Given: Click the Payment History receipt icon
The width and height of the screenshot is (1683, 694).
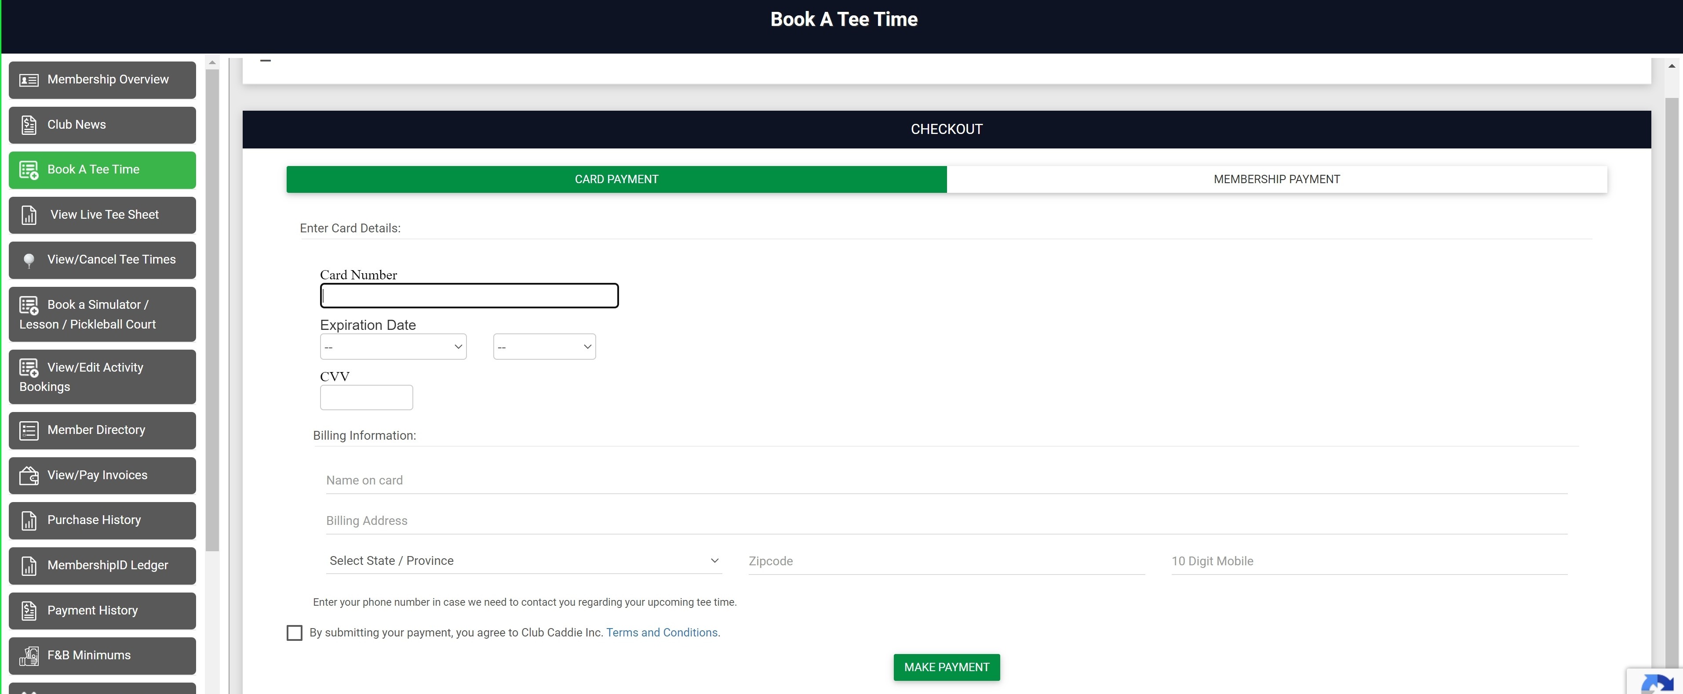Looking at the screenshot, I should [29, 611].
